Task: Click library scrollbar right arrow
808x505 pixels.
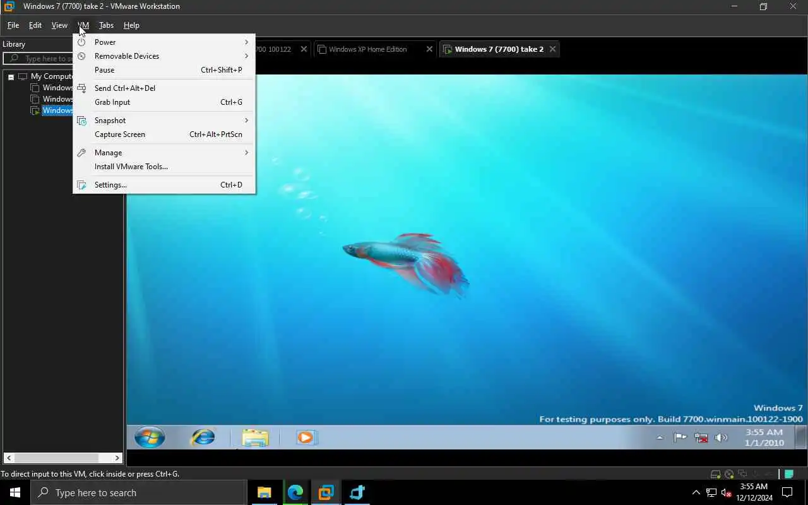Action: coord(117,458)
